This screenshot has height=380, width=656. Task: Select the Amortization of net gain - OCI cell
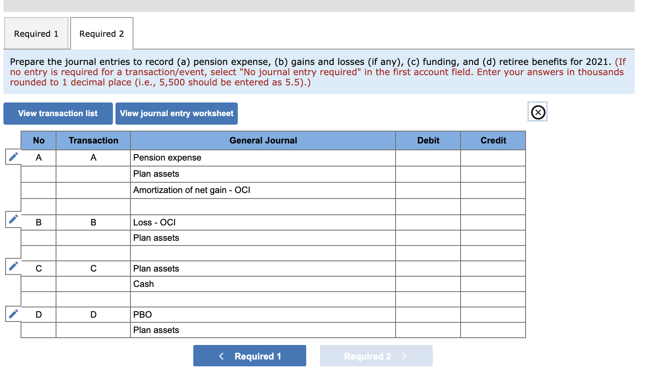(263, 190)
